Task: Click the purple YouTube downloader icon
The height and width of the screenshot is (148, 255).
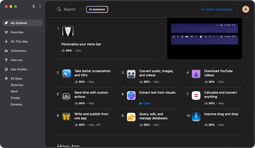Action: point(196,74)
